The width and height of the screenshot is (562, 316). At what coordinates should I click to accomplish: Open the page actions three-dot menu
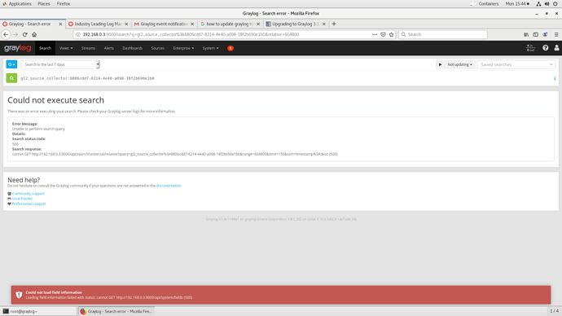tap(375, 34)
